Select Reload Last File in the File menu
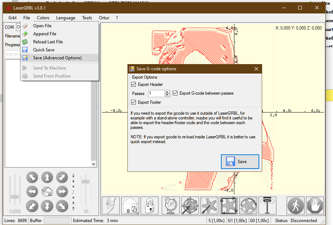This screenshot has height=225, width=333. (x=60, y=42)
